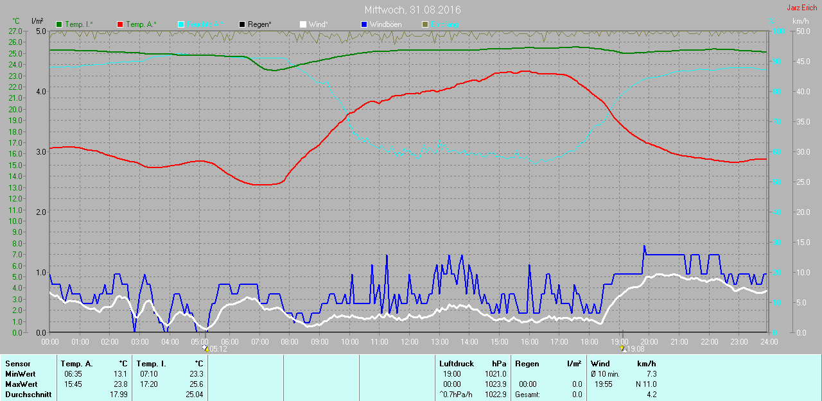
Task: Click the cyan humidity legend color square
Action: [181, 24]
